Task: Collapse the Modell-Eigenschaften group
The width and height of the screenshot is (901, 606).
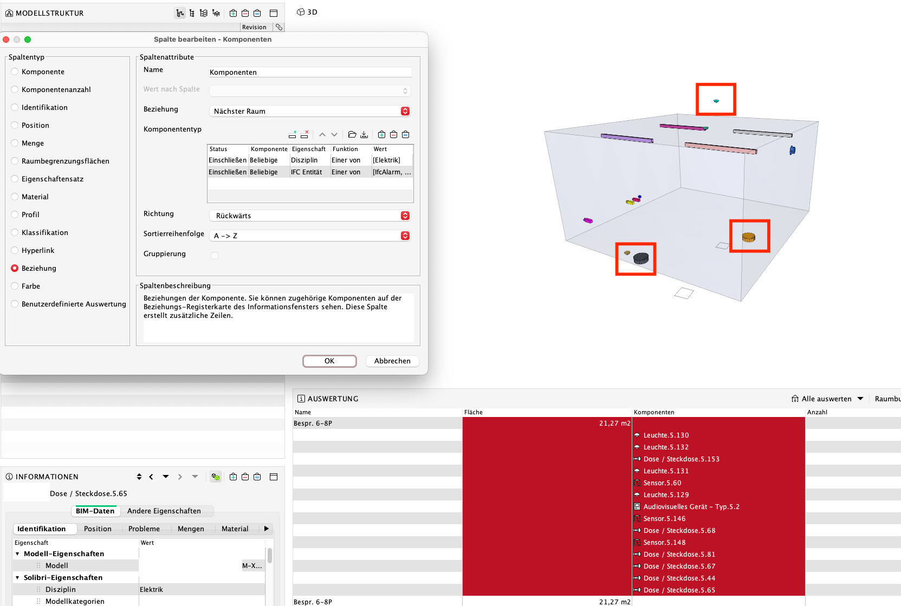Action: coord(17,553)
